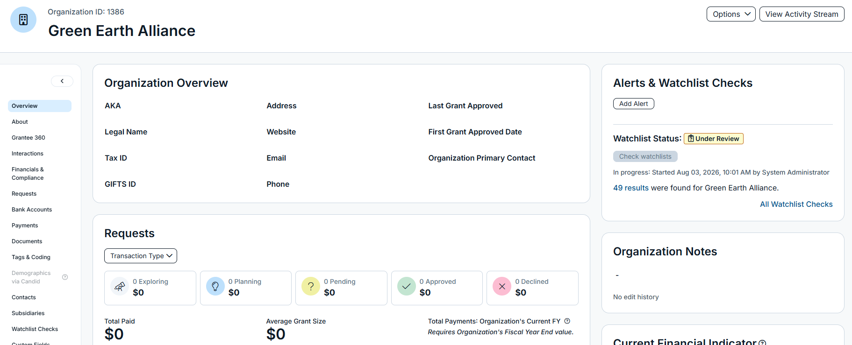Click the Average Grant Size label
The height and width of the screenshot is (345, 852).
(x=296, y=321)
